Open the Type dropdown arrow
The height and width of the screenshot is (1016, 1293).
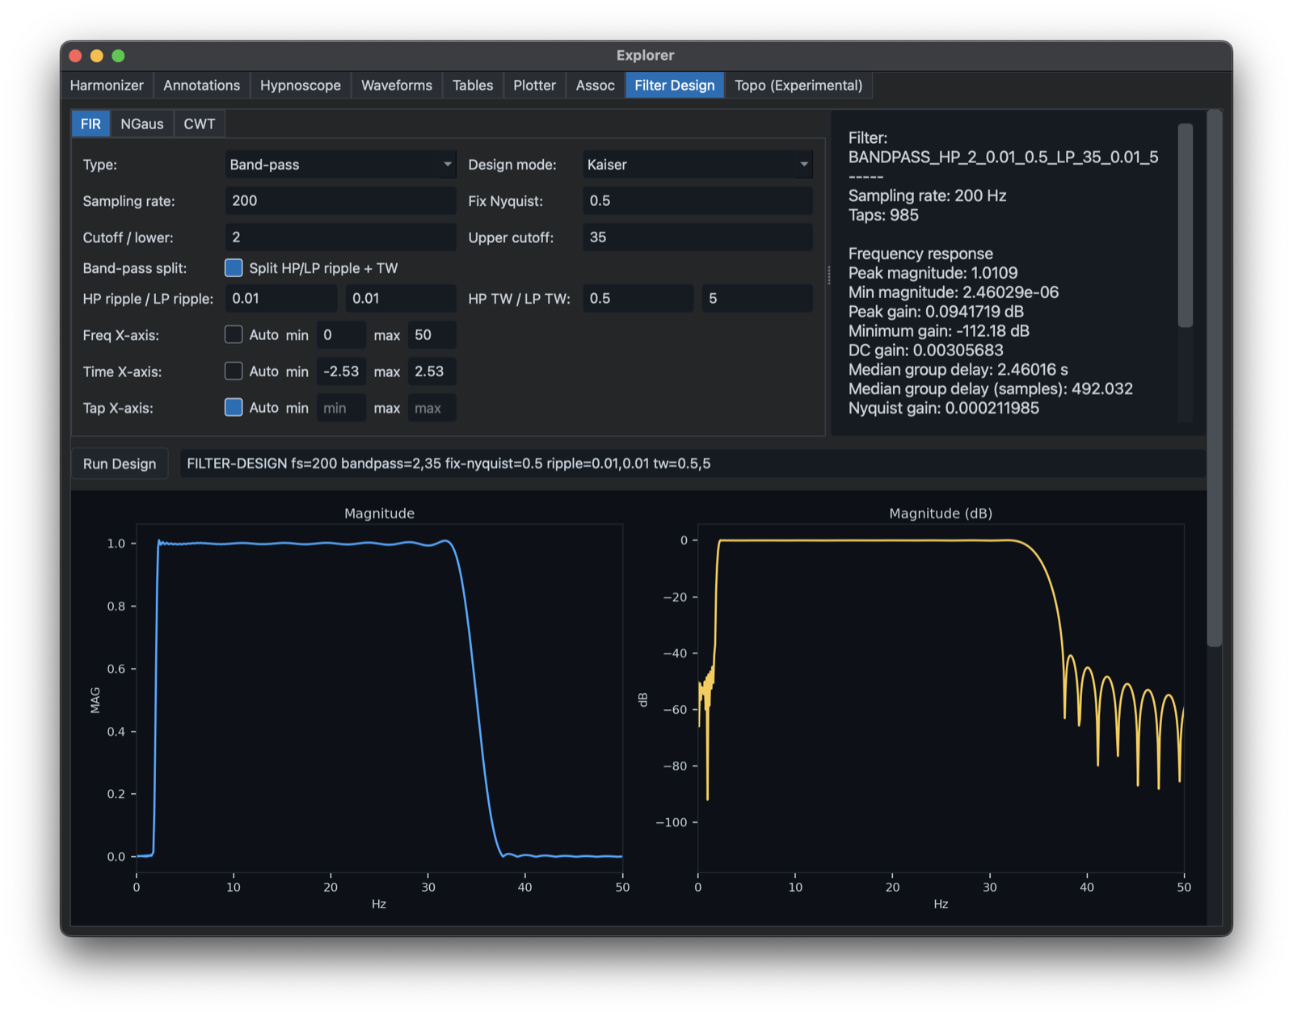[x=447, y=165]
